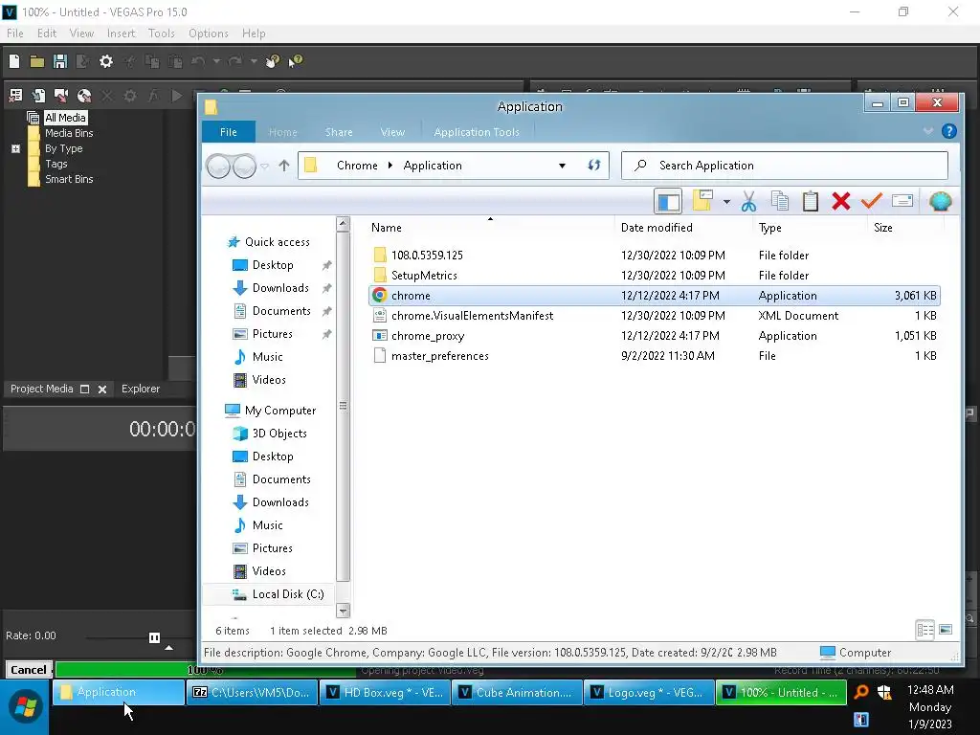Click Remove unused media icon in Project Media
Viewport: 980px width, 735px height.
click(15, 96)
